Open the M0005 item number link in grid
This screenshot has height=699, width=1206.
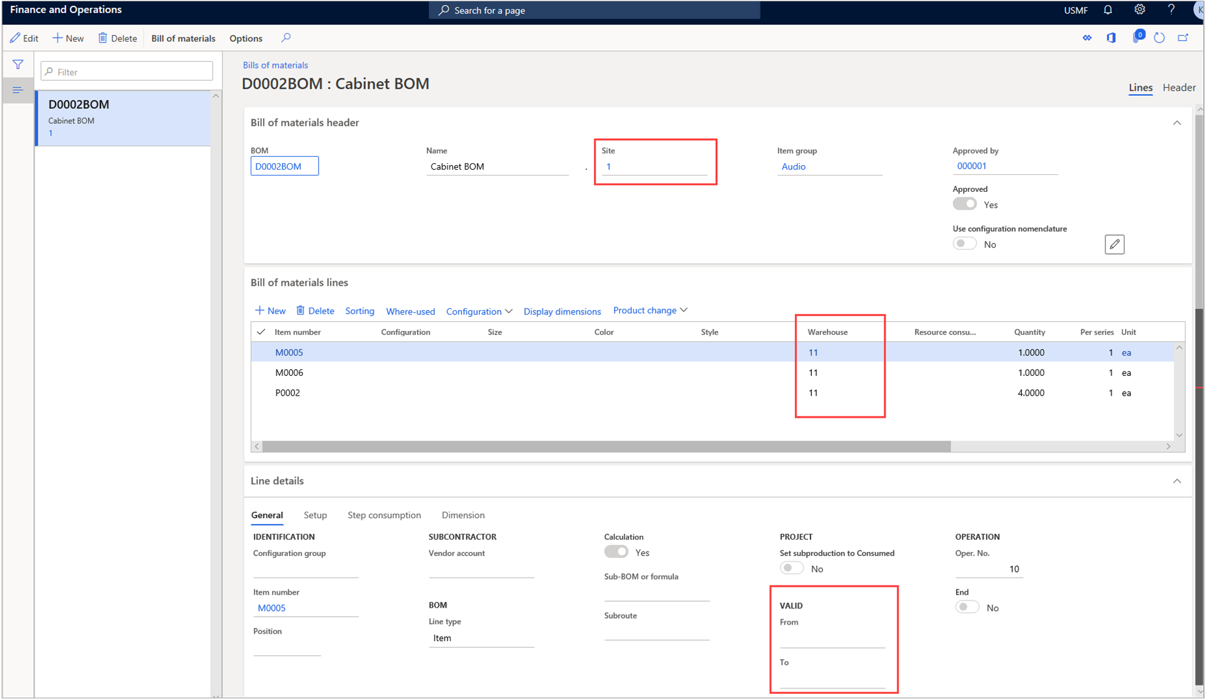point(288,352)
